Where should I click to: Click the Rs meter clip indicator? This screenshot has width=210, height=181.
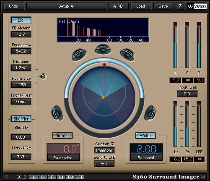pyautogui.click(x=187, y=102)
